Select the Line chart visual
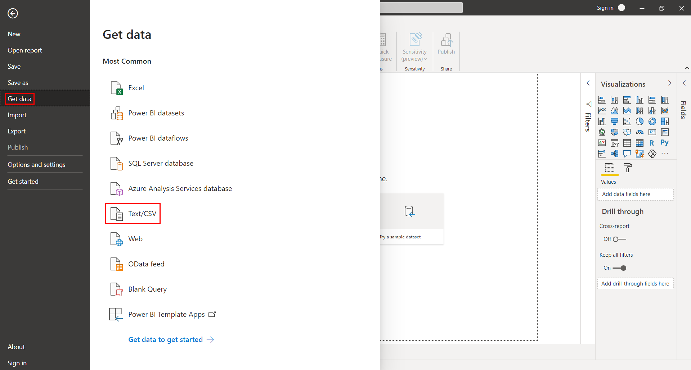The image size is (691, 370). tap(602, 111)
